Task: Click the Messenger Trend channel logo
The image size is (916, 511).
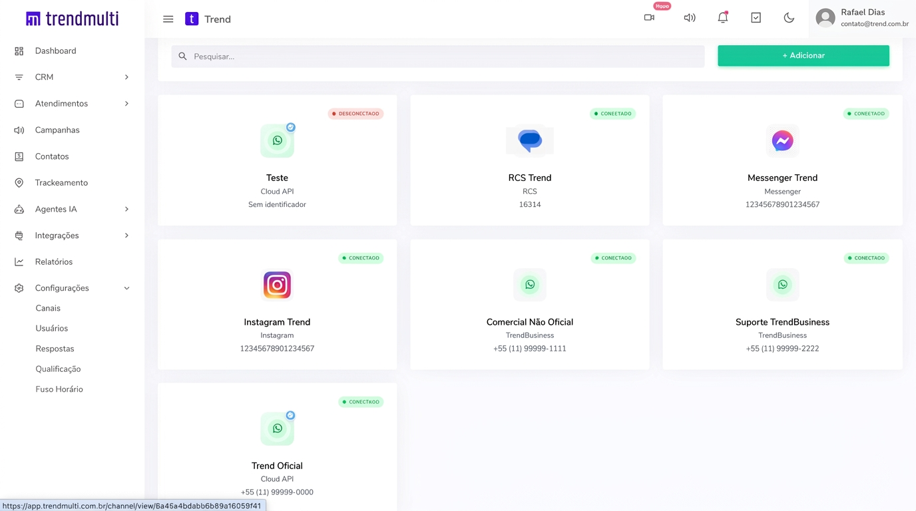Action: coord(782,140)
